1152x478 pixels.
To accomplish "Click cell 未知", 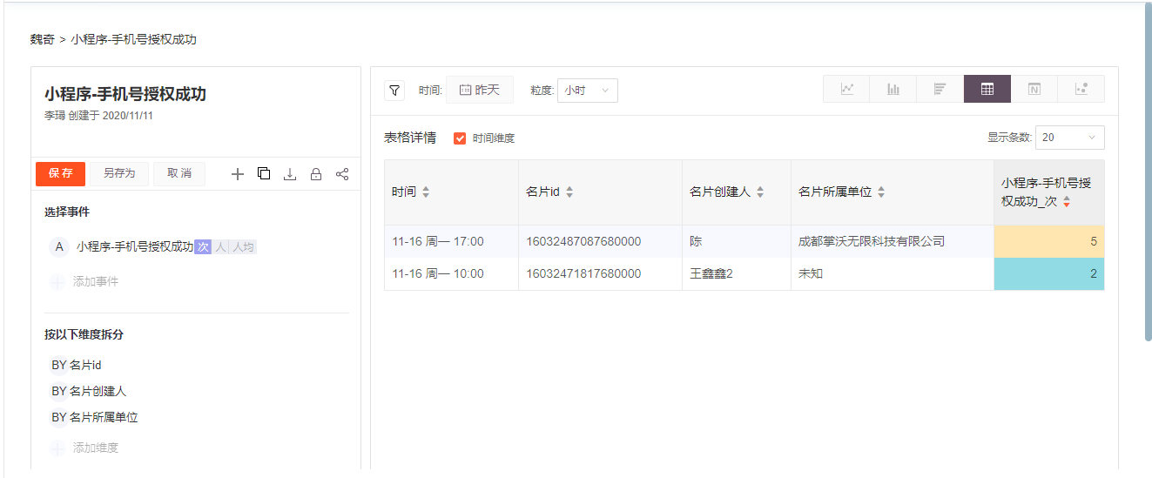I will click(893, 274).
